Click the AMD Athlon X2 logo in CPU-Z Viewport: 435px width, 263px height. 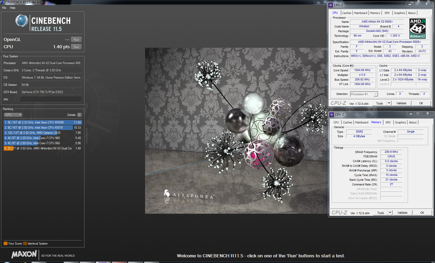click(x=417, y=29)
